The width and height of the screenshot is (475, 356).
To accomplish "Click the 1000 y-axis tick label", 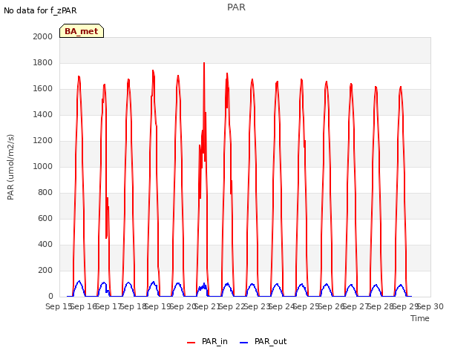I will pos(43,166).
